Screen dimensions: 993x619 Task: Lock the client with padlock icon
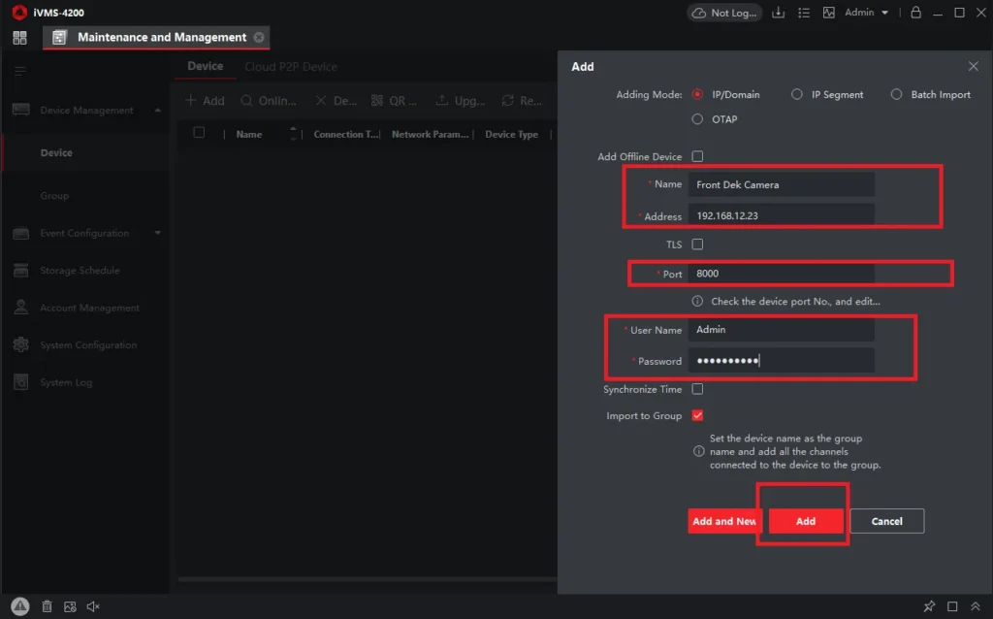[915, 12]
